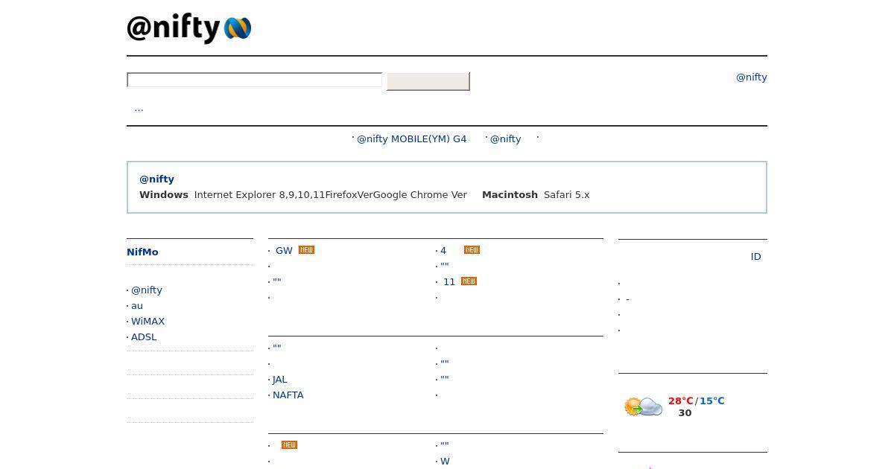
Task: Click the NEW badge beside the '11' headline
Action: tap(469, 281)
